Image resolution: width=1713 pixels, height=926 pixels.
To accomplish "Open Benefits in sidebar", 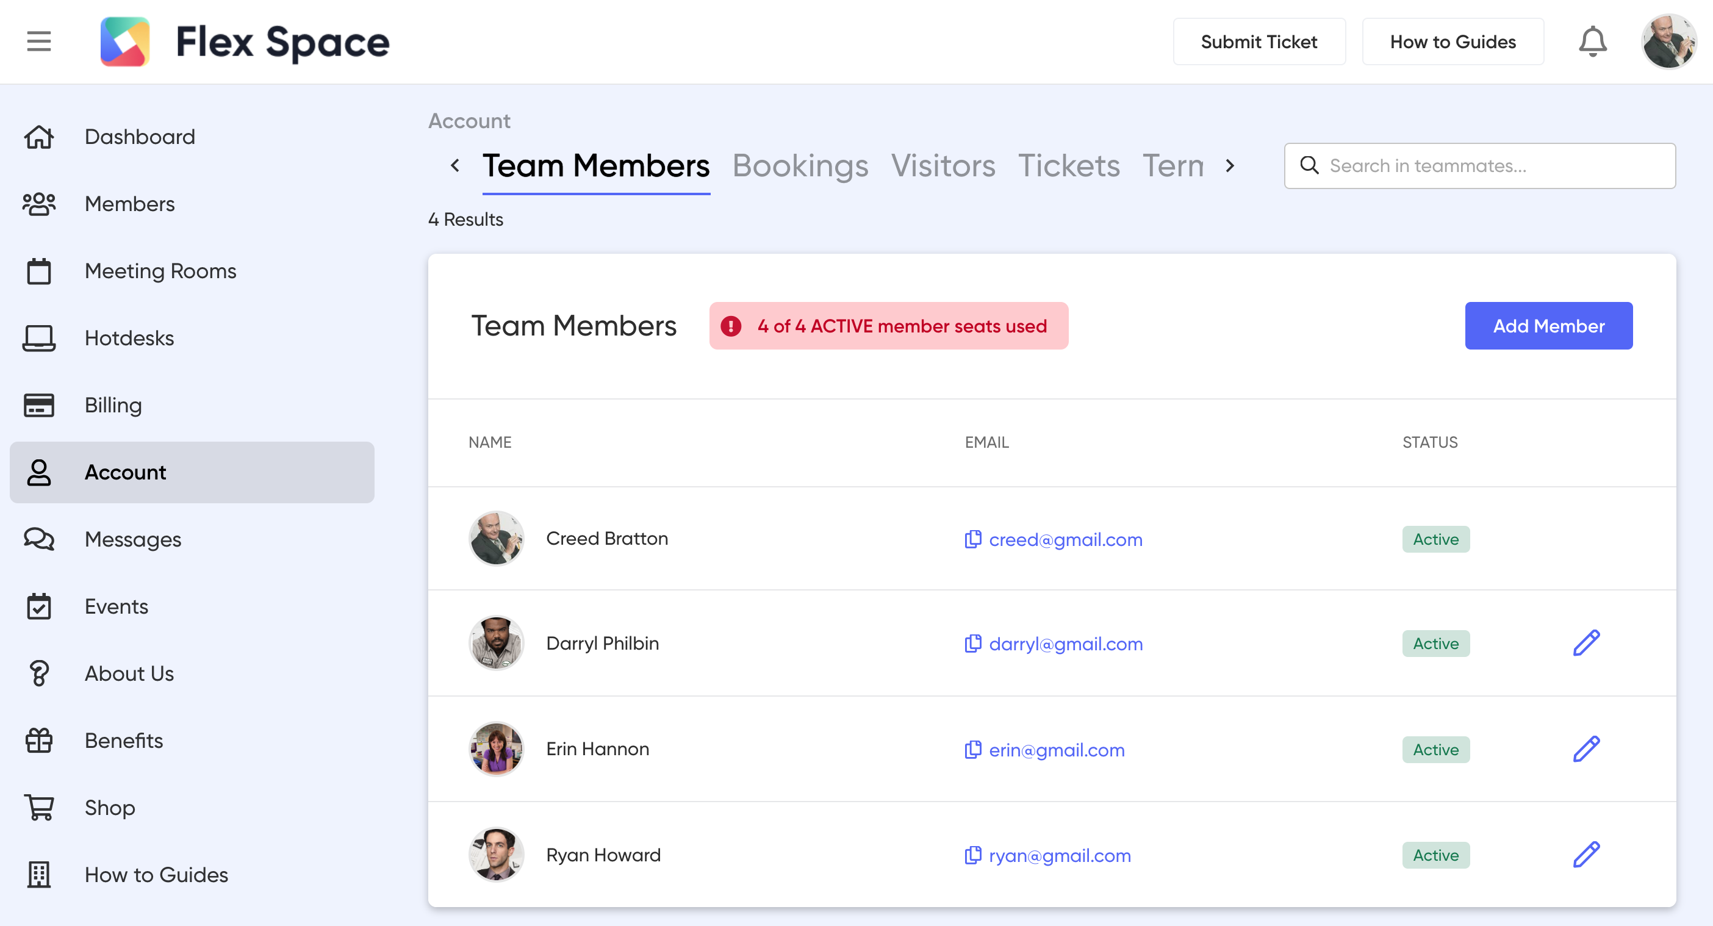I will (192, 741).
